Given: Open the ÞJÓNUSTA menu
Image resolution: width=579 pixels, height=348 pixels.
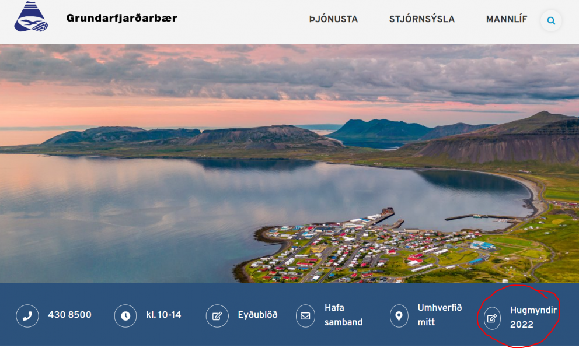Looking at the screenshot, I should [x=333, y=19].
